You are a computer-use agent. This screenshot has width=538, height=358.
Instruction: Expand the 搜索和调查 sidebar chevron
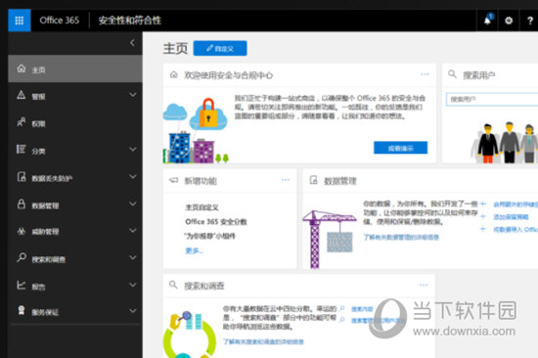click(133, 257)
